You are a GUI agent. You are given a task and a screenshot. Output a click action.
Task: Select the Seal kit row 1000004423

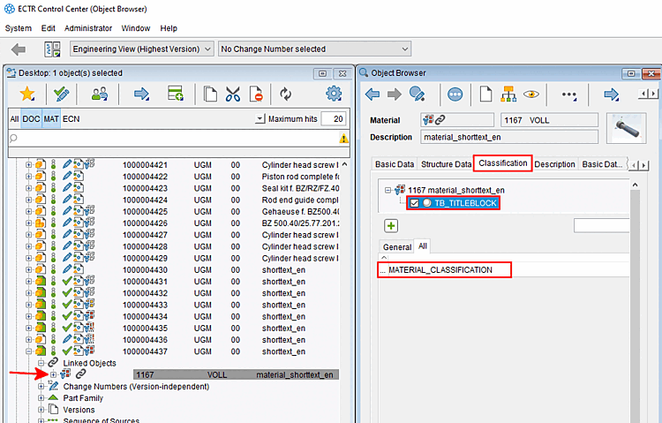(182, 188)
